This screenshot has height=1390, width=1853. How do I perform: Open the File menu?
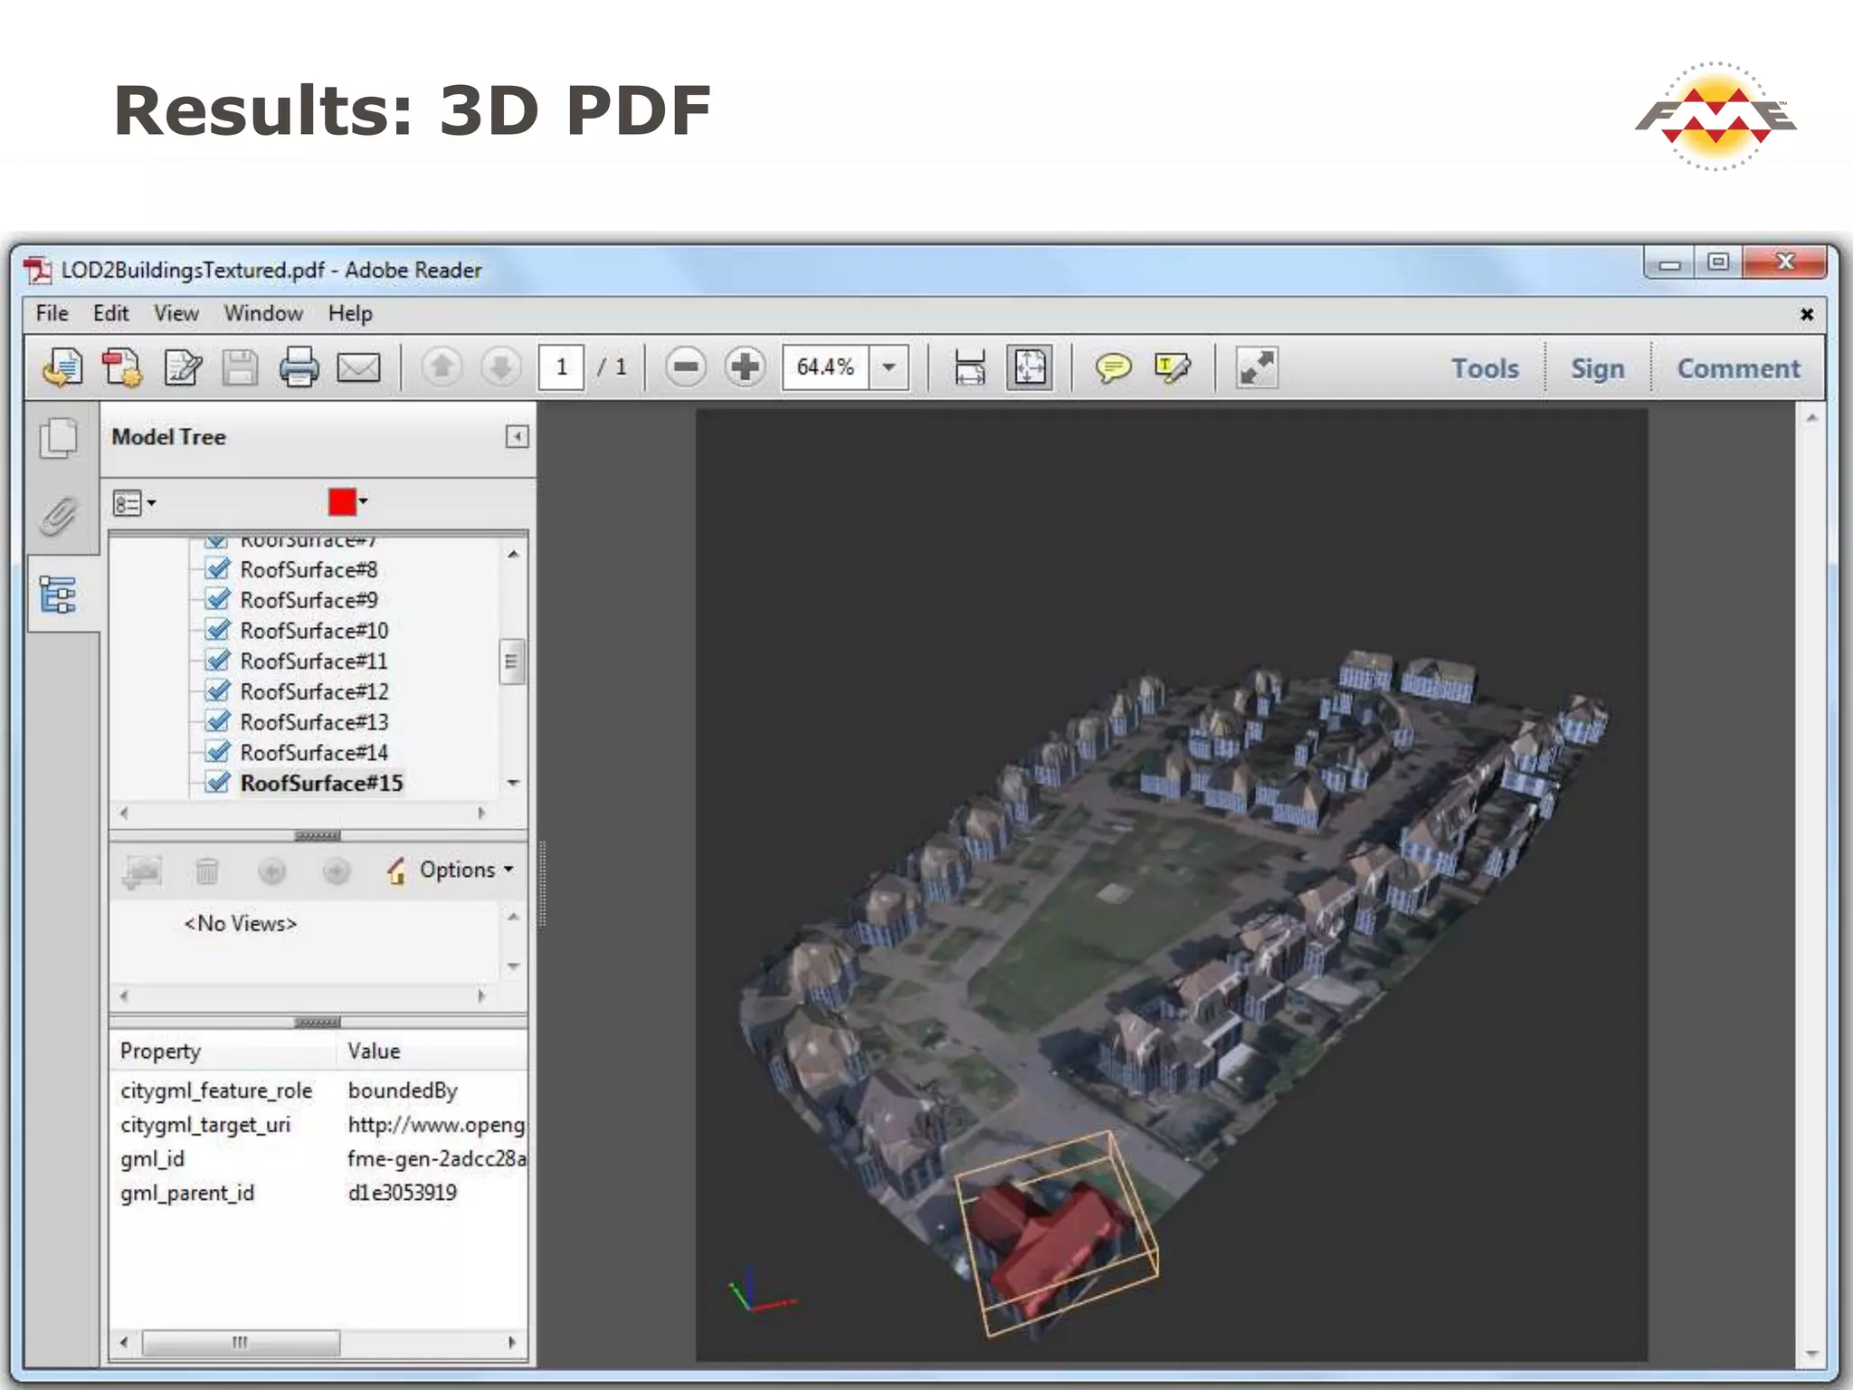click(52, 313)
